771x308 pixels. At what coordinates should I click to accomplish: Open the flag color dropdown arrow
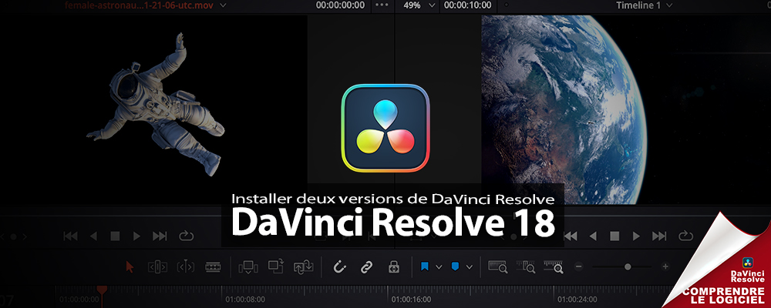click(439, 266)
